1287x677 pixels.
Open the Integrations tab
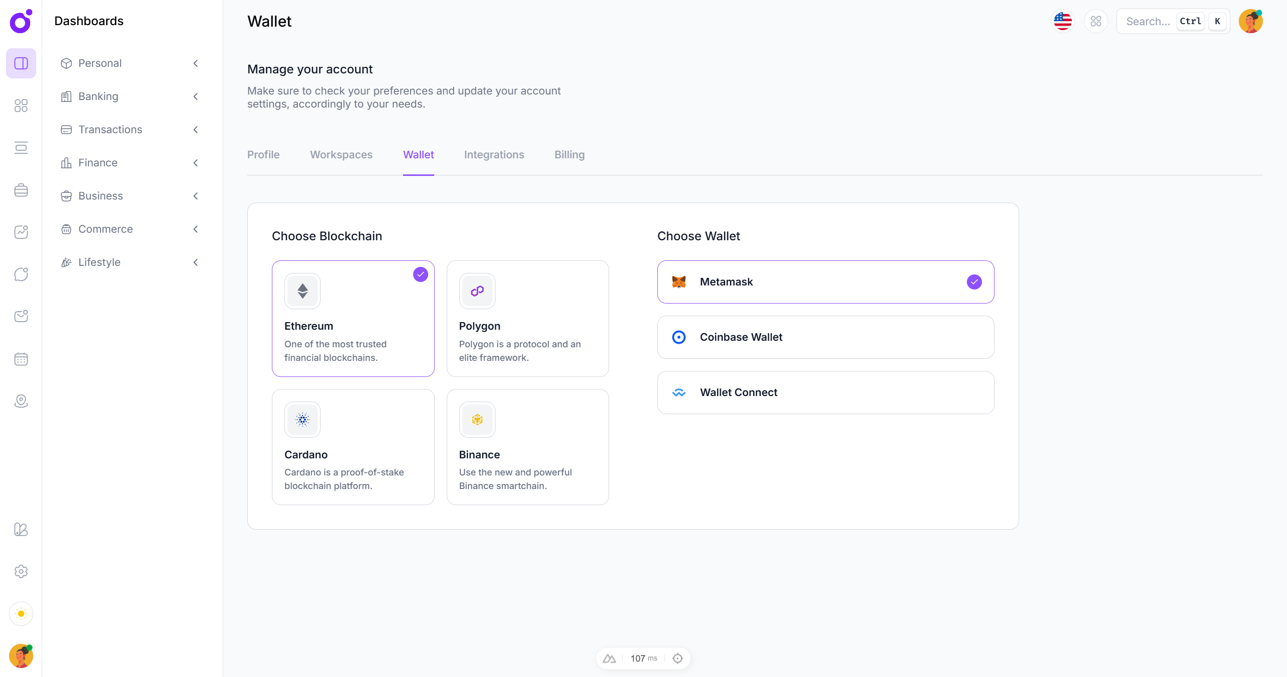[x=493, y=155]
